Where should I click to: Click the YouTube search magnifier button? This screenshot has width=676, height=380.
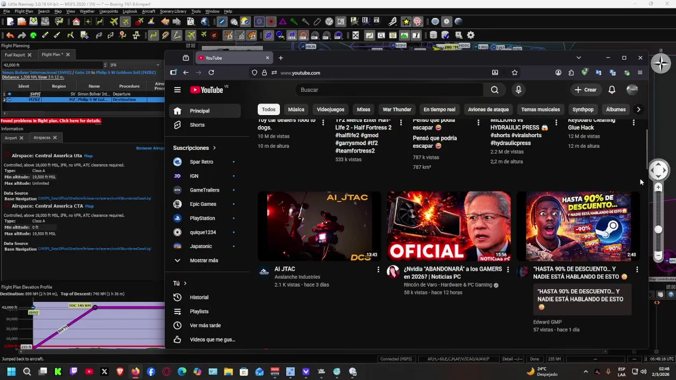(x=494, y=90)
